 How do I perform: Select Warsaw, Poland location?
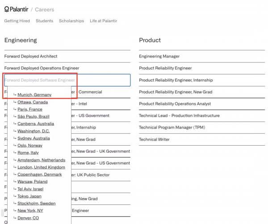pyautogui.click(x=33, y=182)
